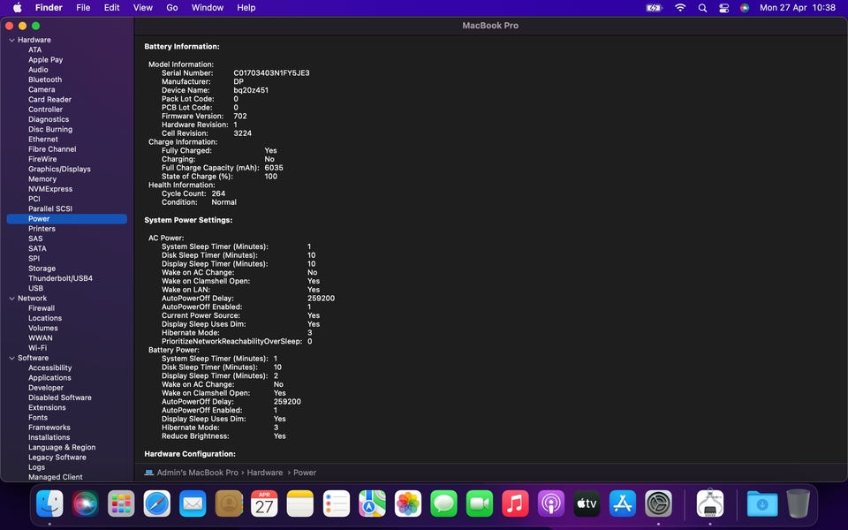Select Printers in the sidebar
Viewport: 848px width, 530px height.
[42, 229]
